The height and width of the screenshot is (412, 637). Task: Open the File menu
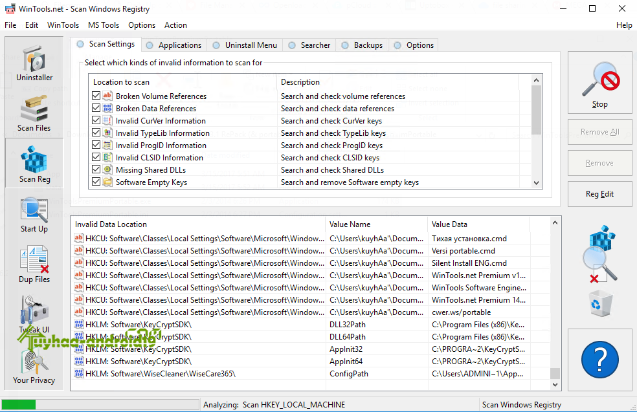10,25
